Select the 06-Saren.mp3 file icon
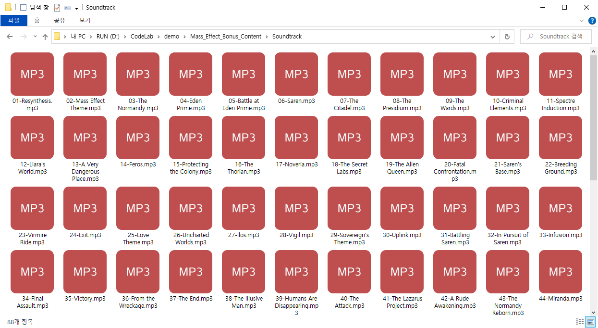The image size is (598, 328). click(296, 74)
